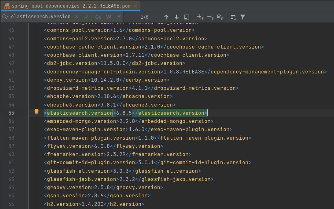Click glassfish-el.version value 3.0.3
This screenshot has height=209, width=334.
121,171
